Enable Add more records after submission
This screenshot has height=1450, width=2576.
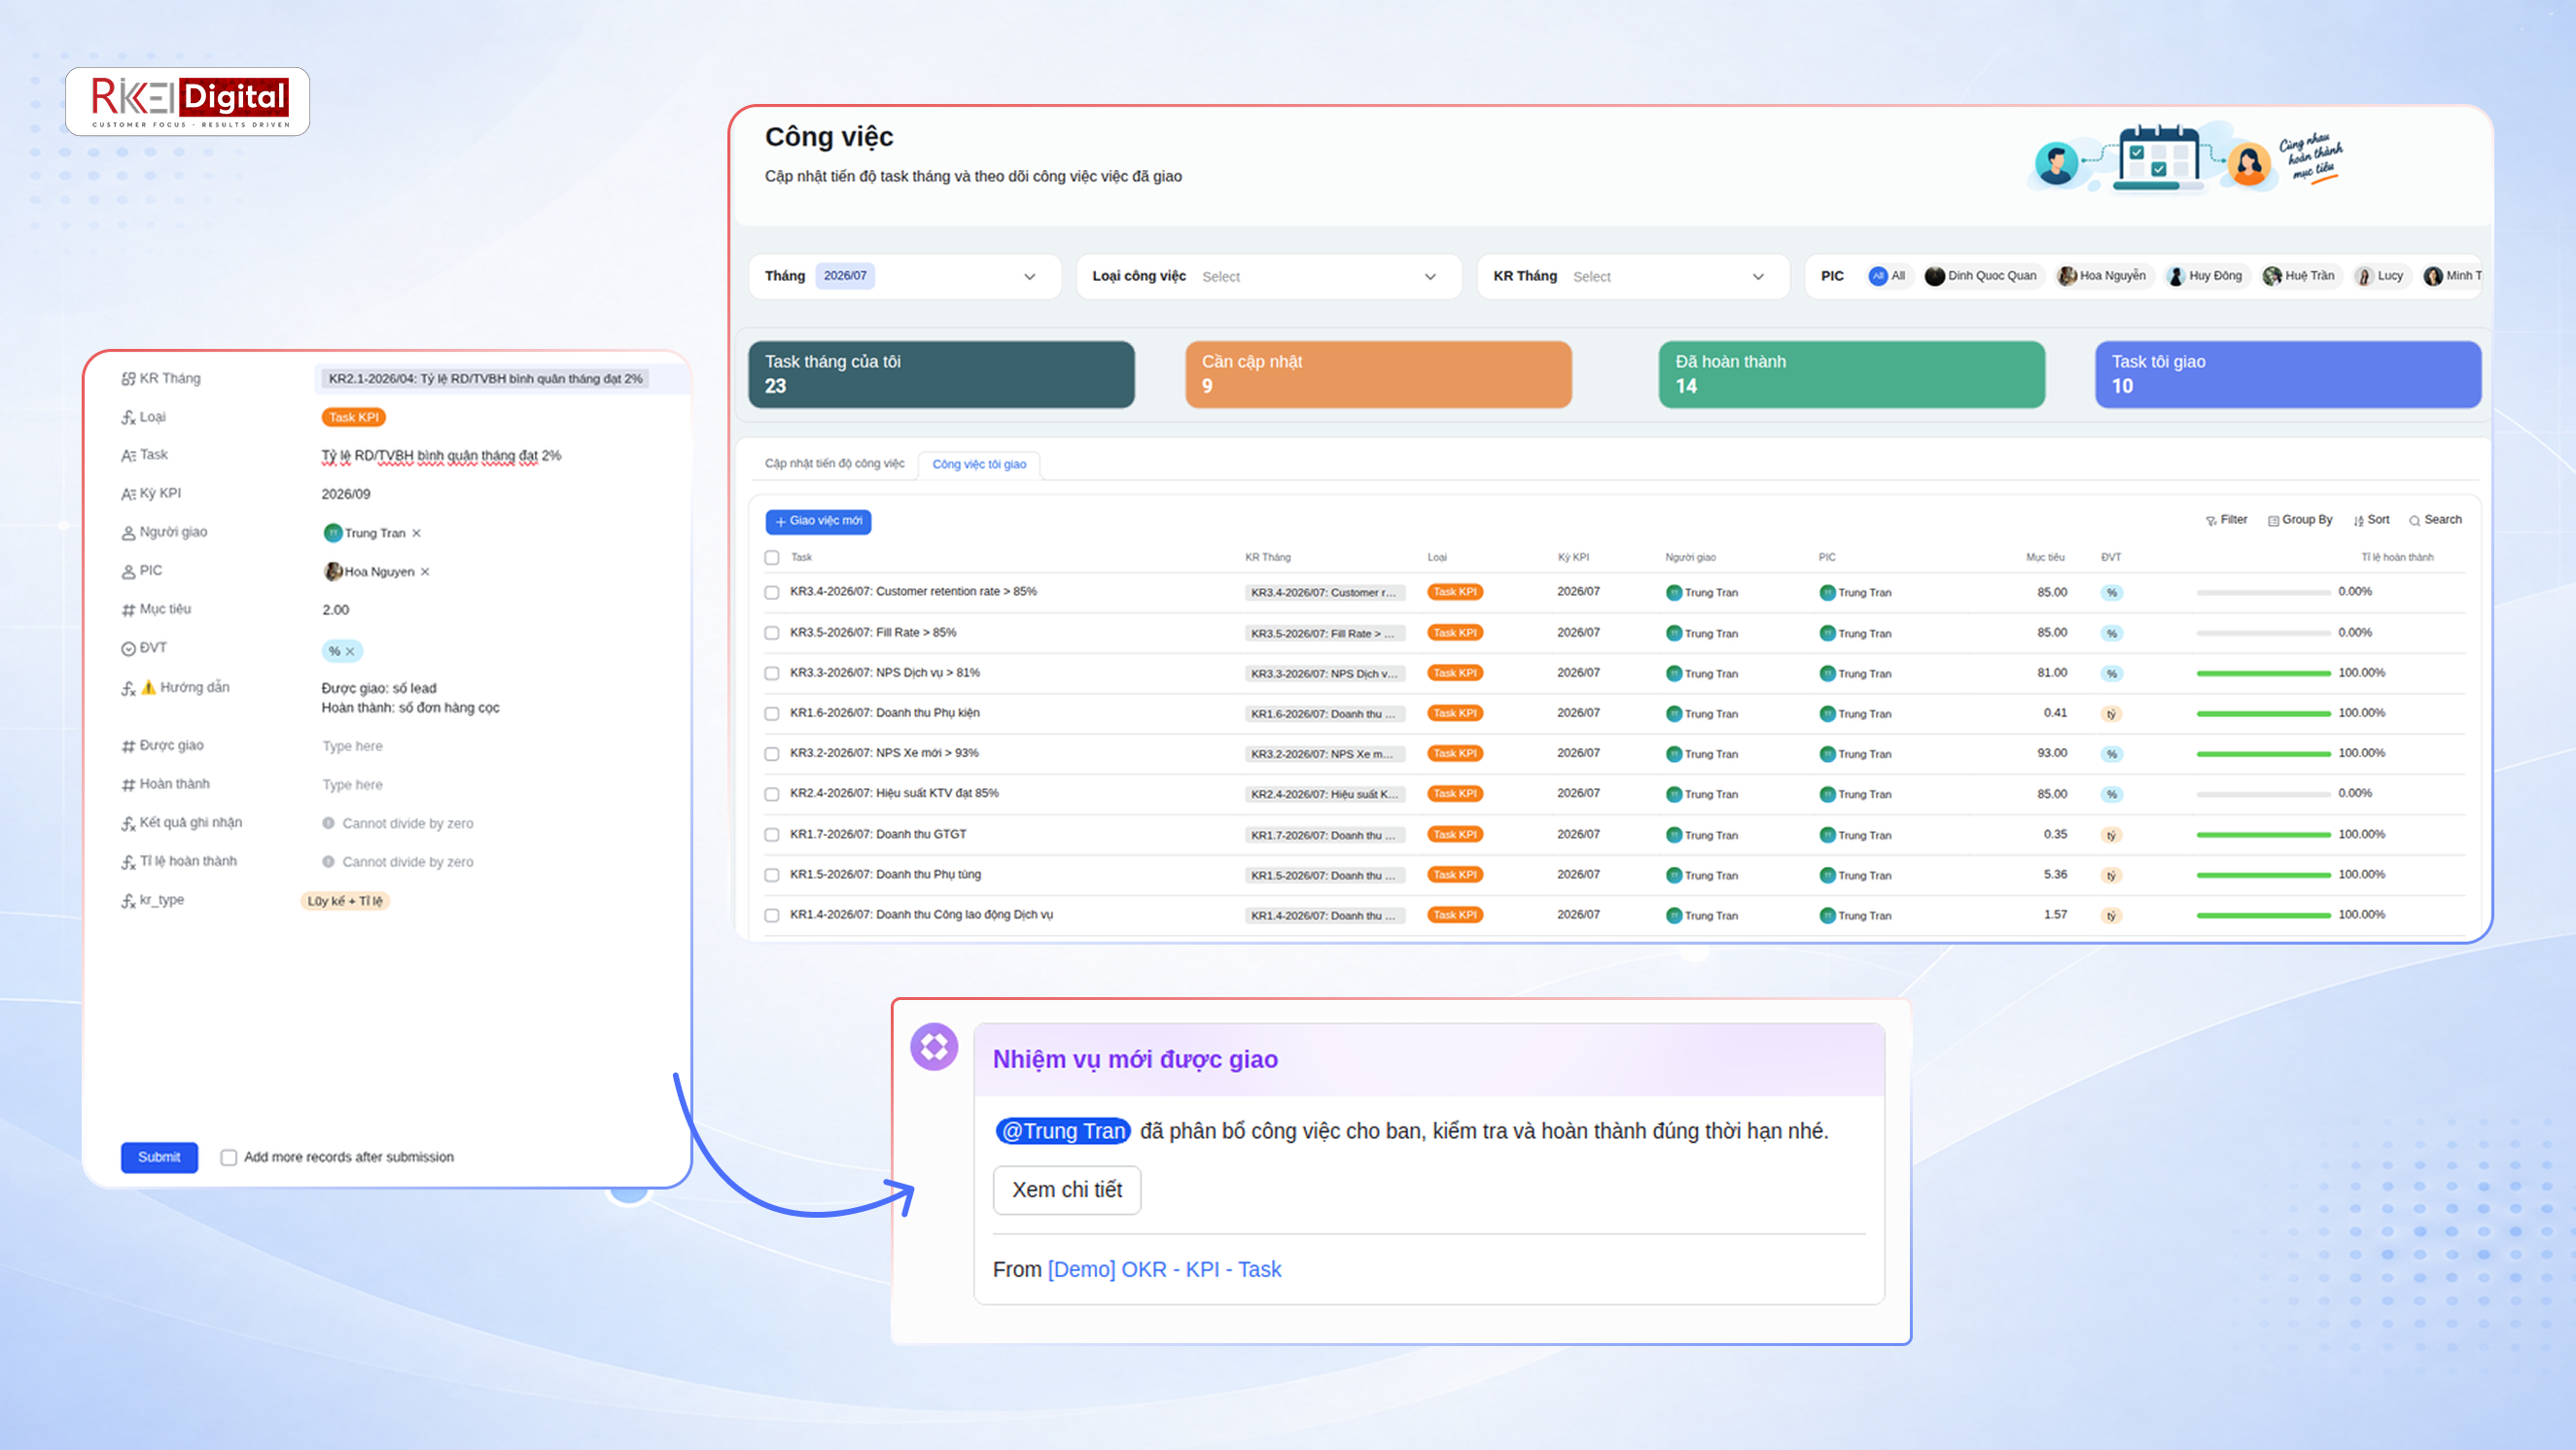[229, 1157]
